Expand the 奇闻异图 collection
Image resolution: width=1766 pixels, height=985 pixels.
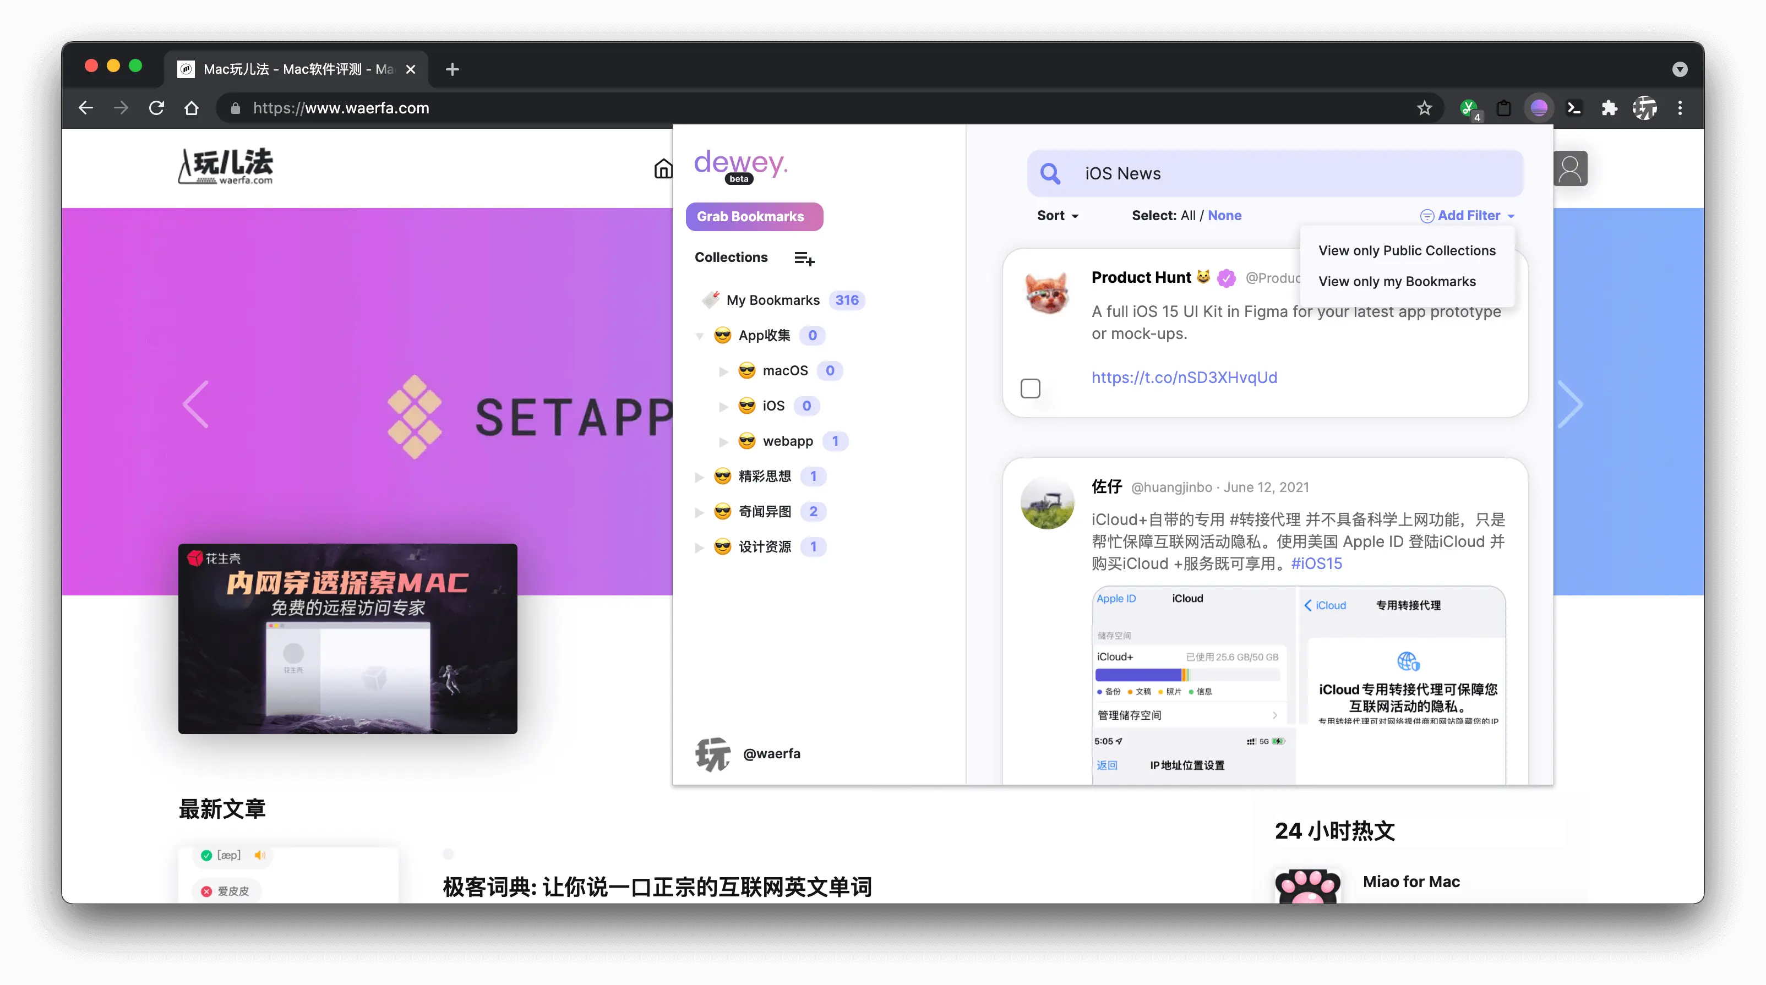699,512
